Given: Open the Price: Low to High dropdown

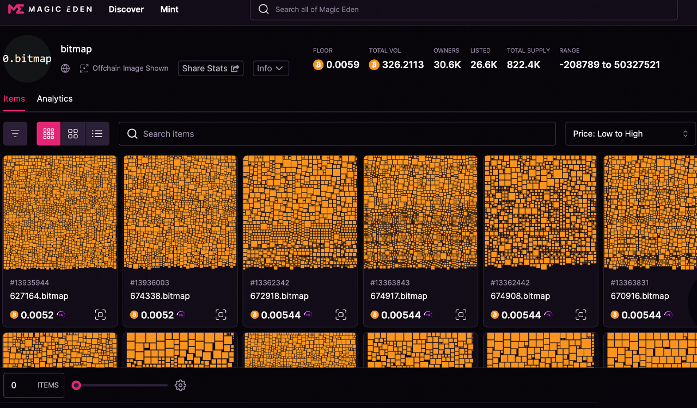Looking at the screenshot, I should 629,133.
